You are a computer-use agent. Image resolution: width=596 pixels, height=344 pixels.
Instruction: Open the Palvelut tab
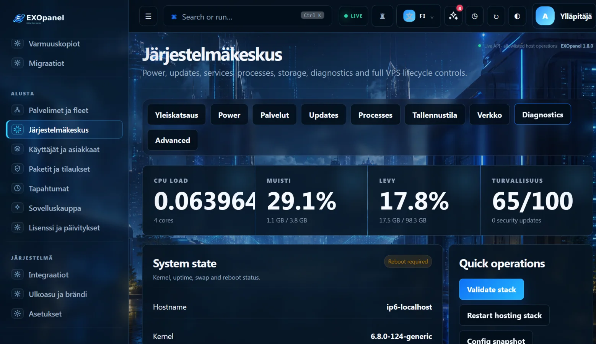[x=275, y=115]
